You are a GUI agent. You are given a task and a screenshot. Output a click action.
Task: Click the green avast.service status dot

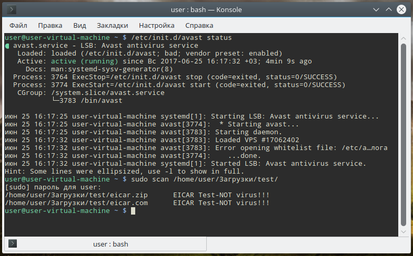coord(7,46)
